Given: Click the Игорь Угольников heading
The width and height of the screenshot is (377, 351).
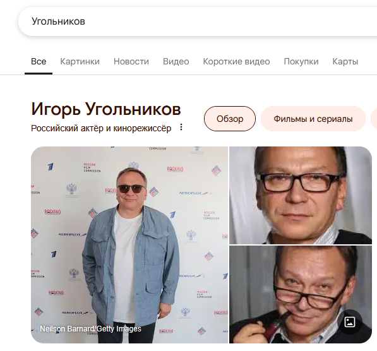Looking at the screenshot, I should pos(106,109).
